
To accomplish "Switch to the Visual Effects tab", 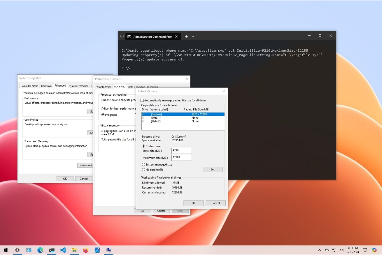I will coord(104,87).
